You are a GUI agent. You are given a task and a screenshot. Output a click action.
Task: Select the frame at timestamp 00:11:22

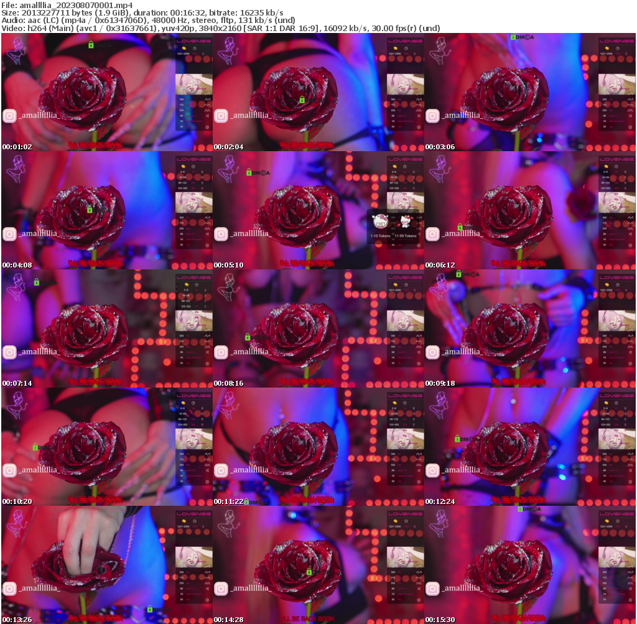(318, 447)
